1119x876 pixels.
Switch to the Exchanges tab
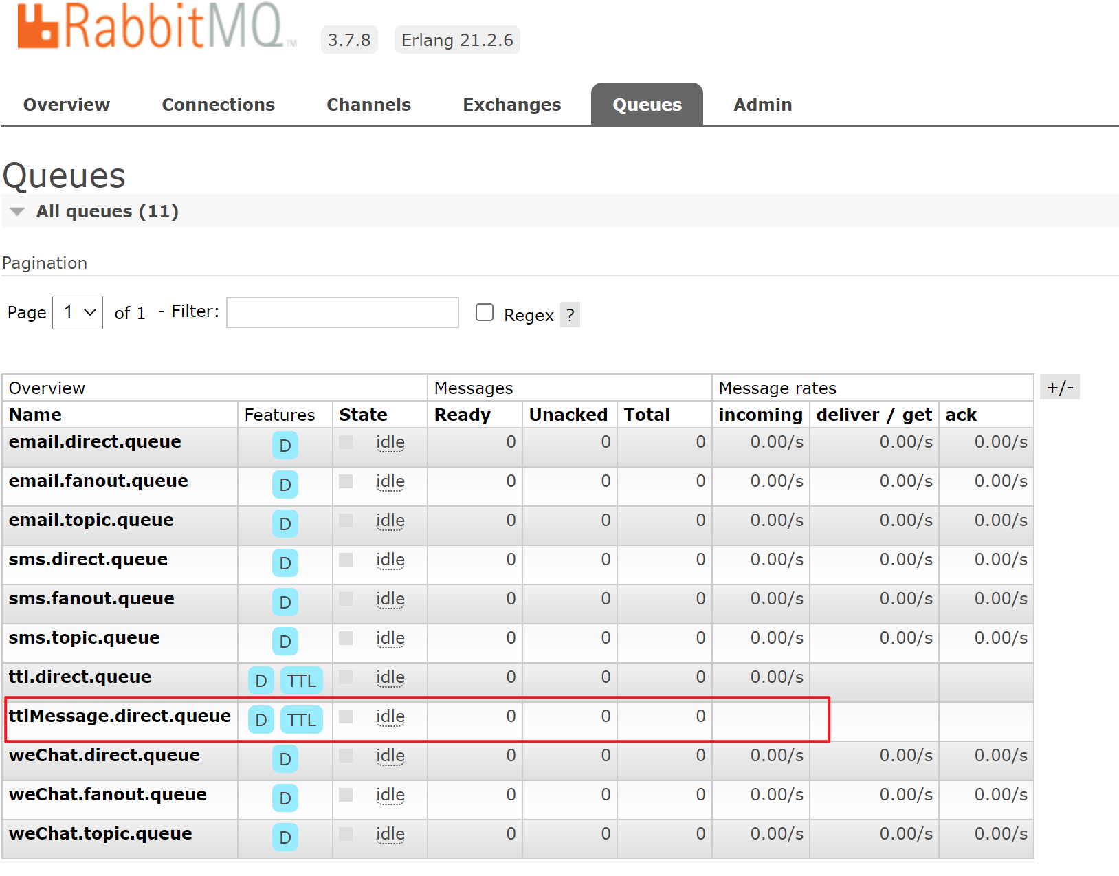(x=511, y=105)
